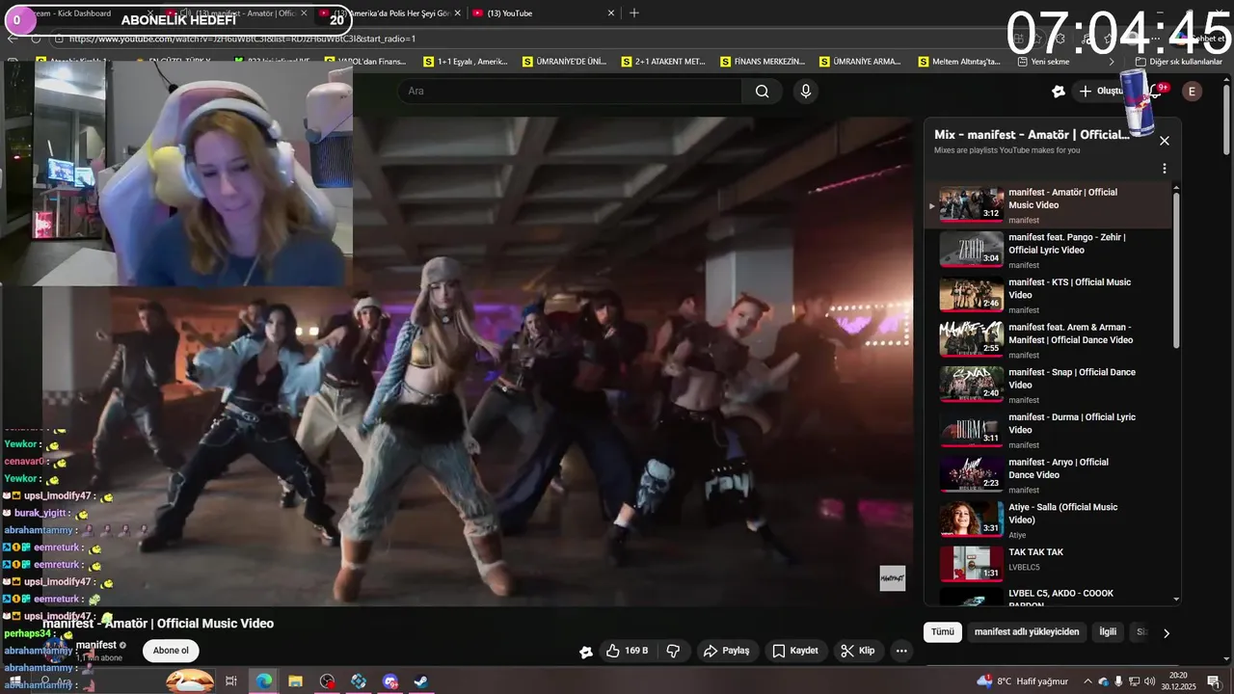Close the '(13) YouTube' tab
Image resolution: width=1234 pixels, height=694 pixels.
tap(611, 13)
